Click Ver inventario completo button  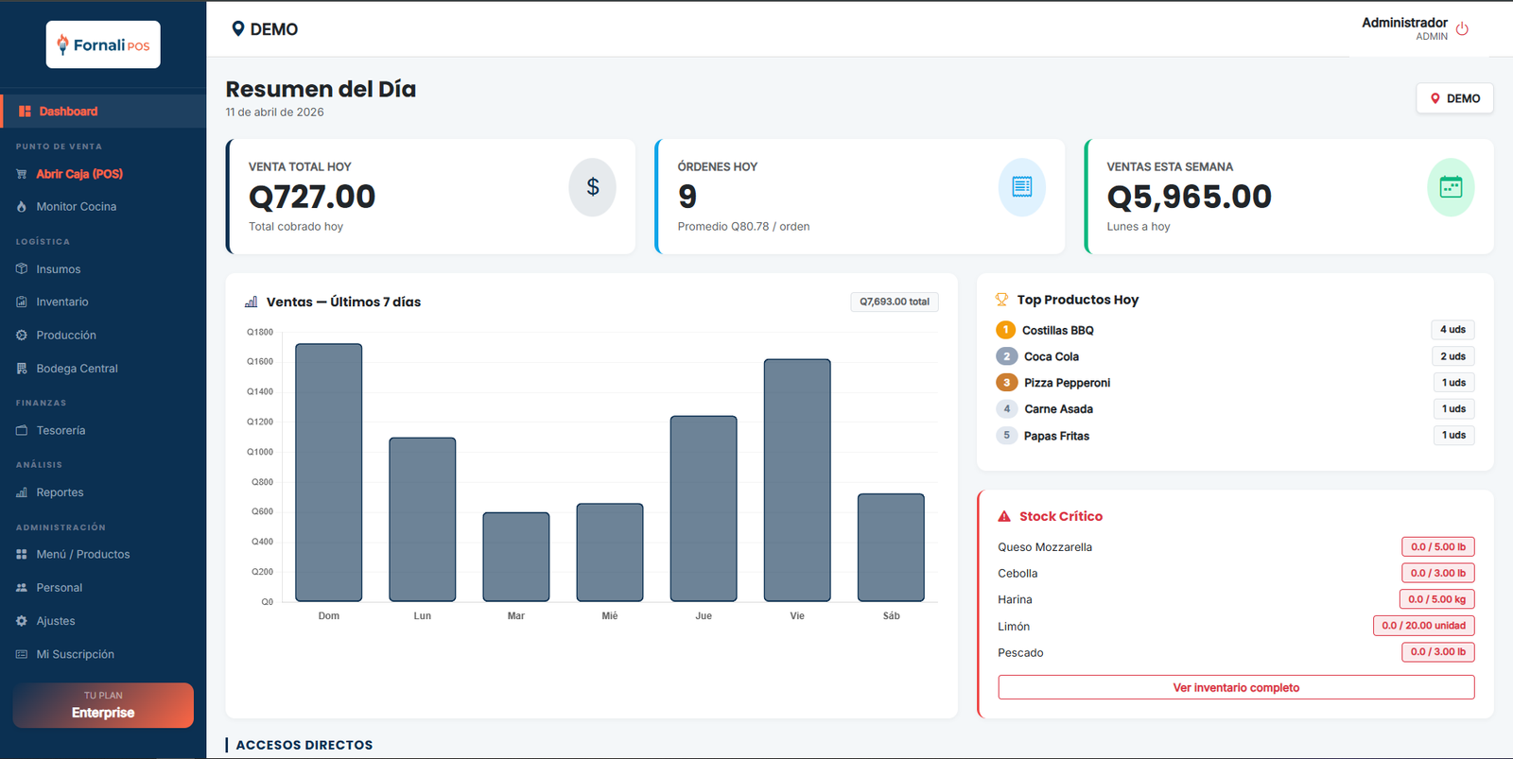pyautogui.click(x=1236, y=687)
